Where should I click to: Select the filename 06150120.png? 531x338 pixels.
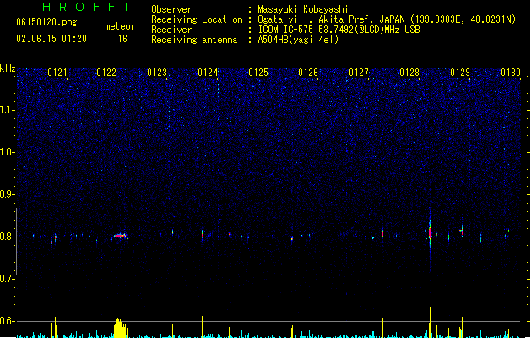coord(46,22)
